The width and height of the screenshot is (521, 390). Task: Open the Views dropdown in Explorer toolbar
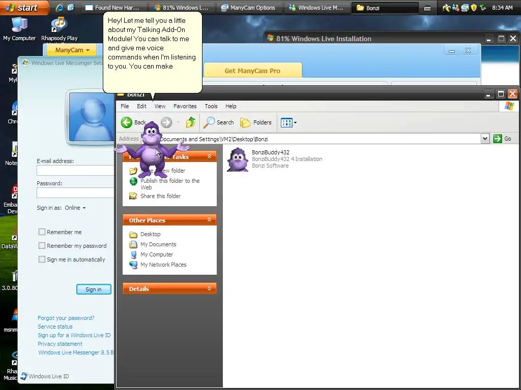[289, 122]
